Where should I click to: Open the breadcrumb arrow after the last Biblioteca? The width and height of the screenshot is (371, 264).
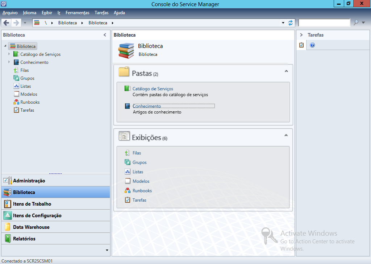point(113,23)
